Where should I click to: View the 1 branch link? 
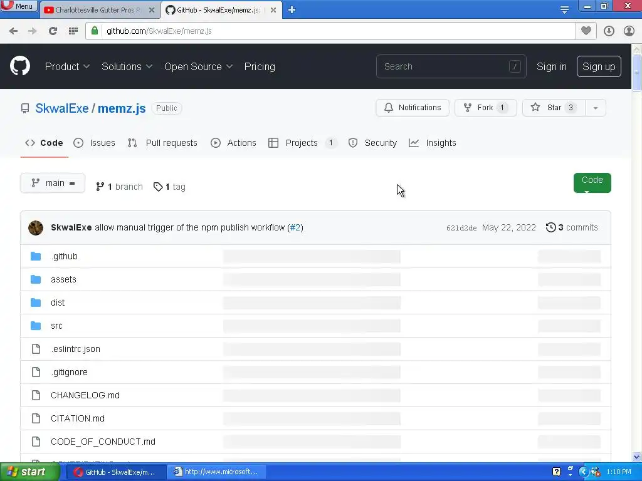click(x=119, y=187)
